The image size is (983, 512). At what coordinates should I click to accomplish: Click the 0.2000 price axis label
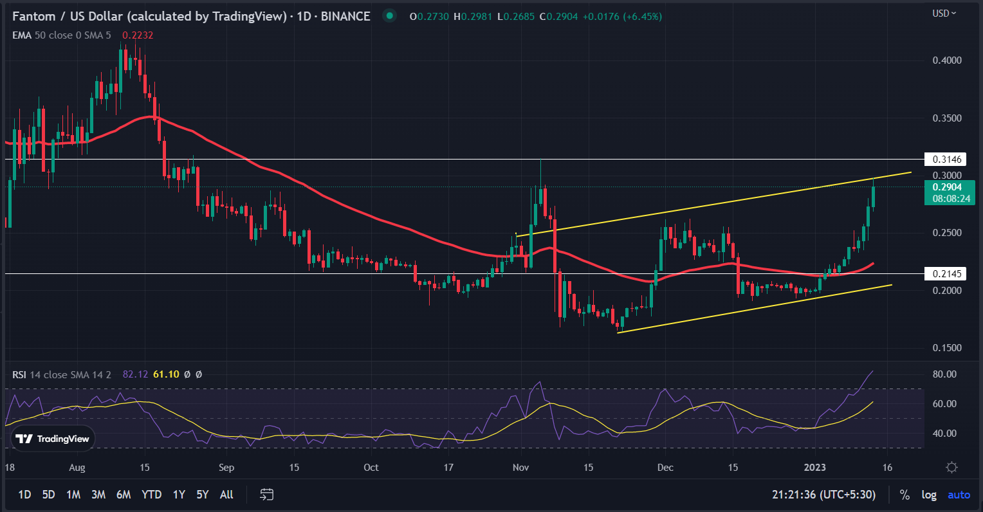947,291
